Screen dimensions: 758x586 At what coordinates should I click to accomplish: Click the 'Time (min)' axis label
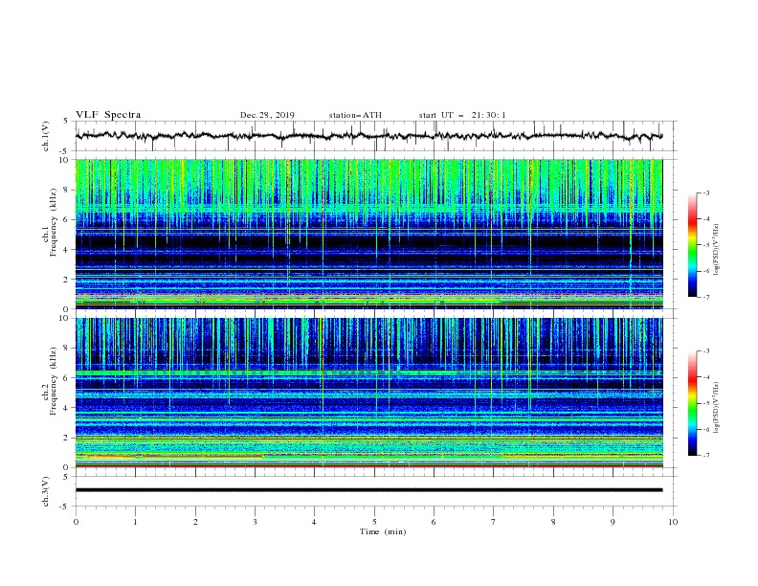tap(383, 531)
